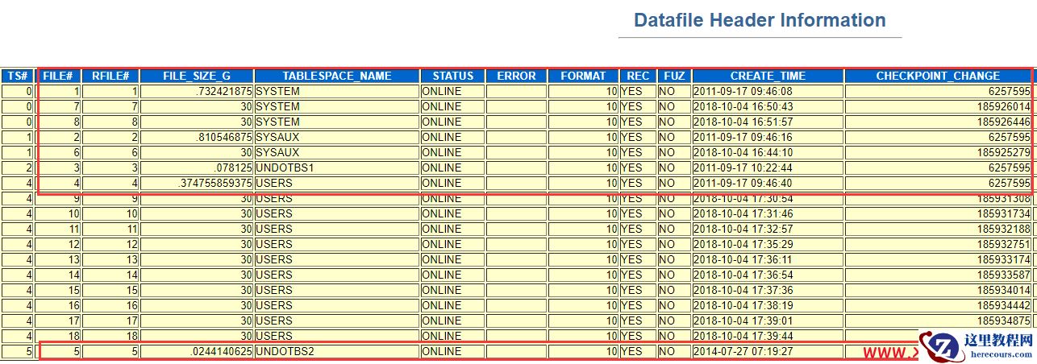Click create time 2011-09-17 09:46:40
This screenshot has width=1037, height=364.
(743, 183)
